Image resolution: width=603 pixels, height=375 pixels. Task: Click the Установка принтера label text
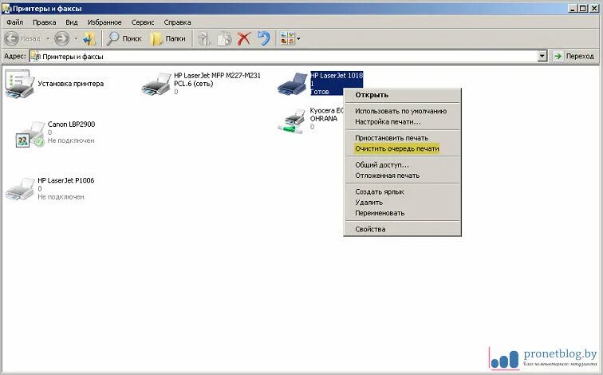71,84
